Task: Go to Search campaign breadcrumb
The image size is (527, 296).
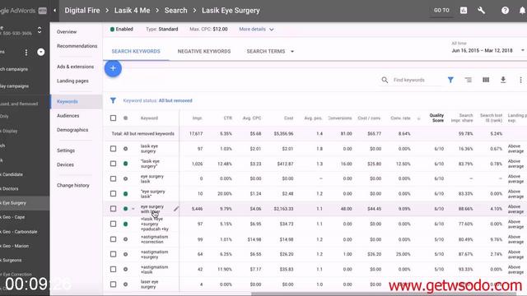Action: coord(175,11)
